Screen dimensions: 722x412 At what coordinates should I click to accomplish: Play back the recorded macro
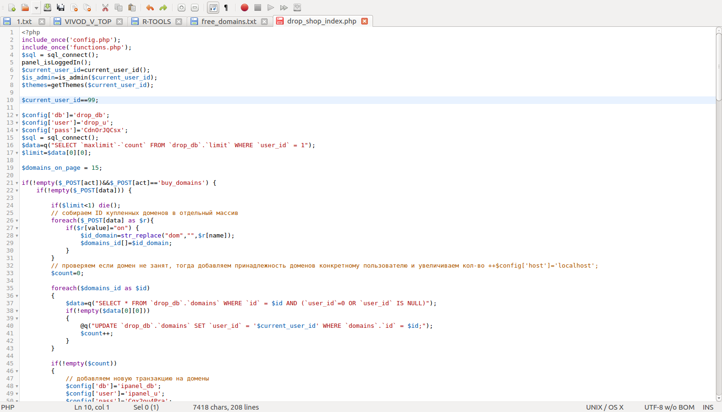(x=271, y=8)
